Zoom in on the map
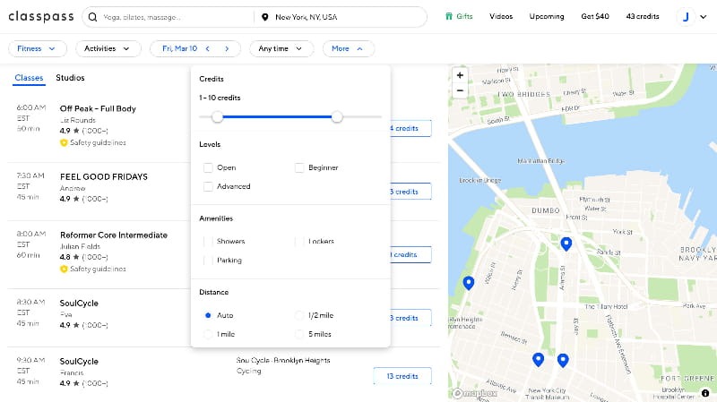Image resolution: width=717 pixels, height=402 pixels. click(460, 76)
